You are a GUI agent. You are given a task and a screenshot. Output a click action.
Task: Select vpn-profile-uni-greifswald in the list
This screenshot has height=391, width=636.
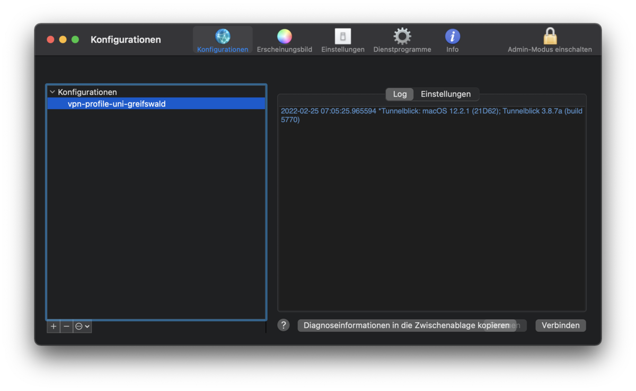[117, 104]
